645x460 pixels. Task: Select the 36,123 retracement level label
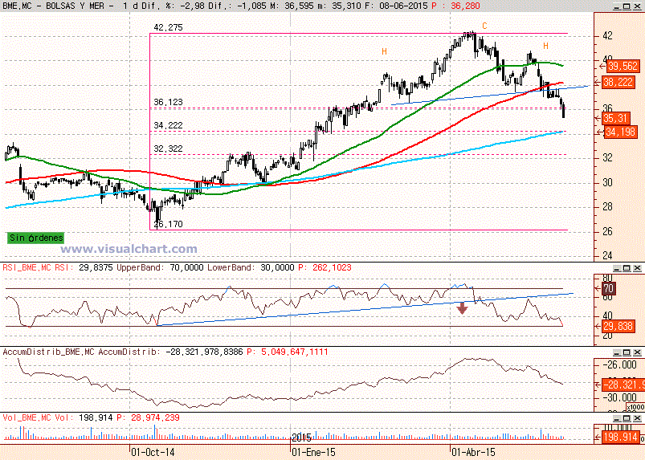[x=168, y=102]
